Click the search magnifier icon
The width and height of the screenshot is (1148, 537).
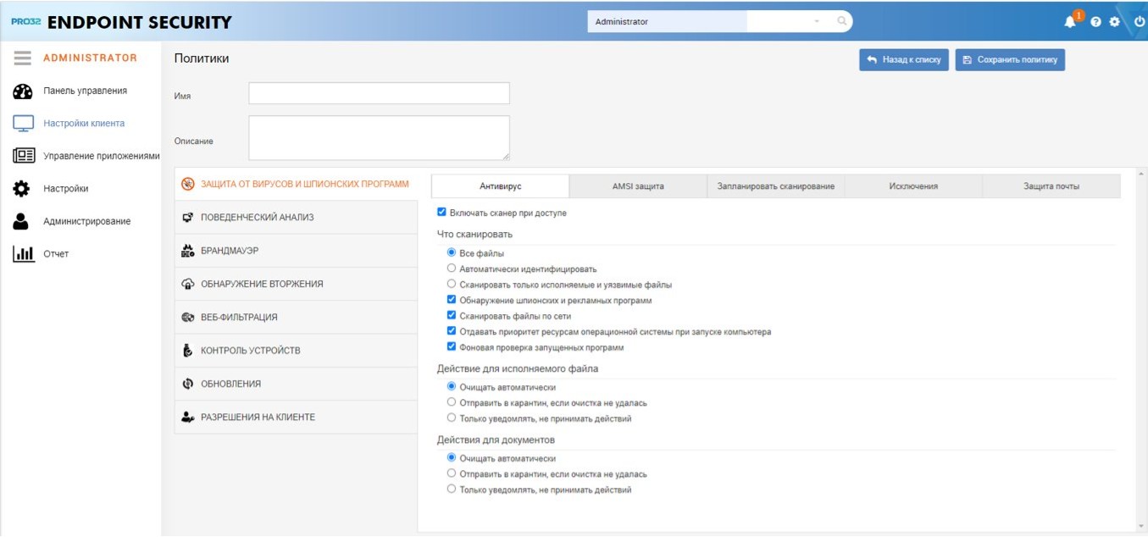click(842, 21)
